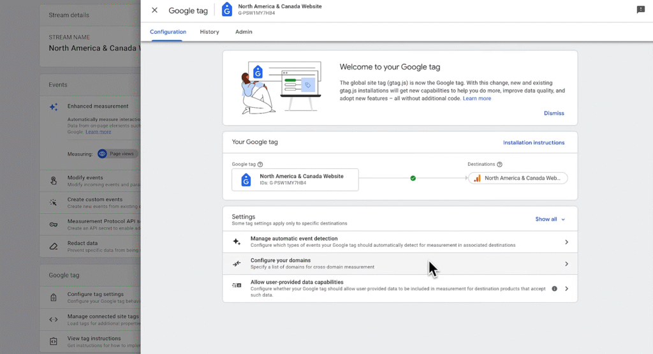The image size is (653, 354).
Task: Click the key icon for Measurement Protocol API
Action: pos(54,225)
